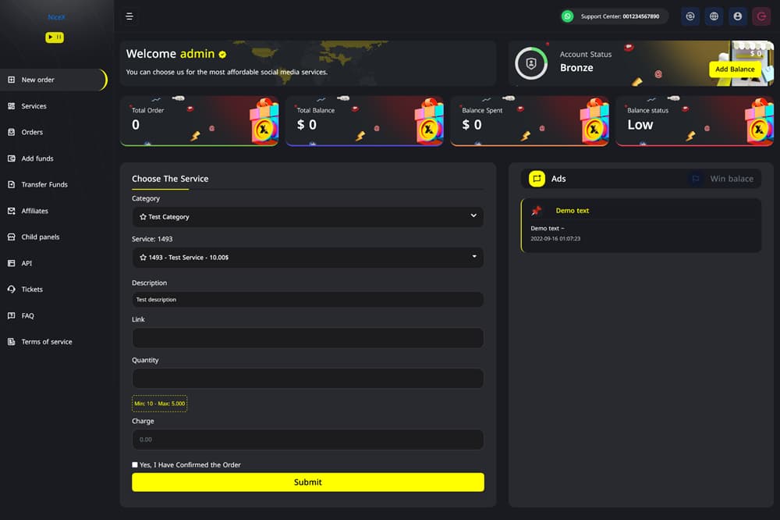Click the shield Account Status icon
This screenshot has height=520, width=780.
pos(531,63)
